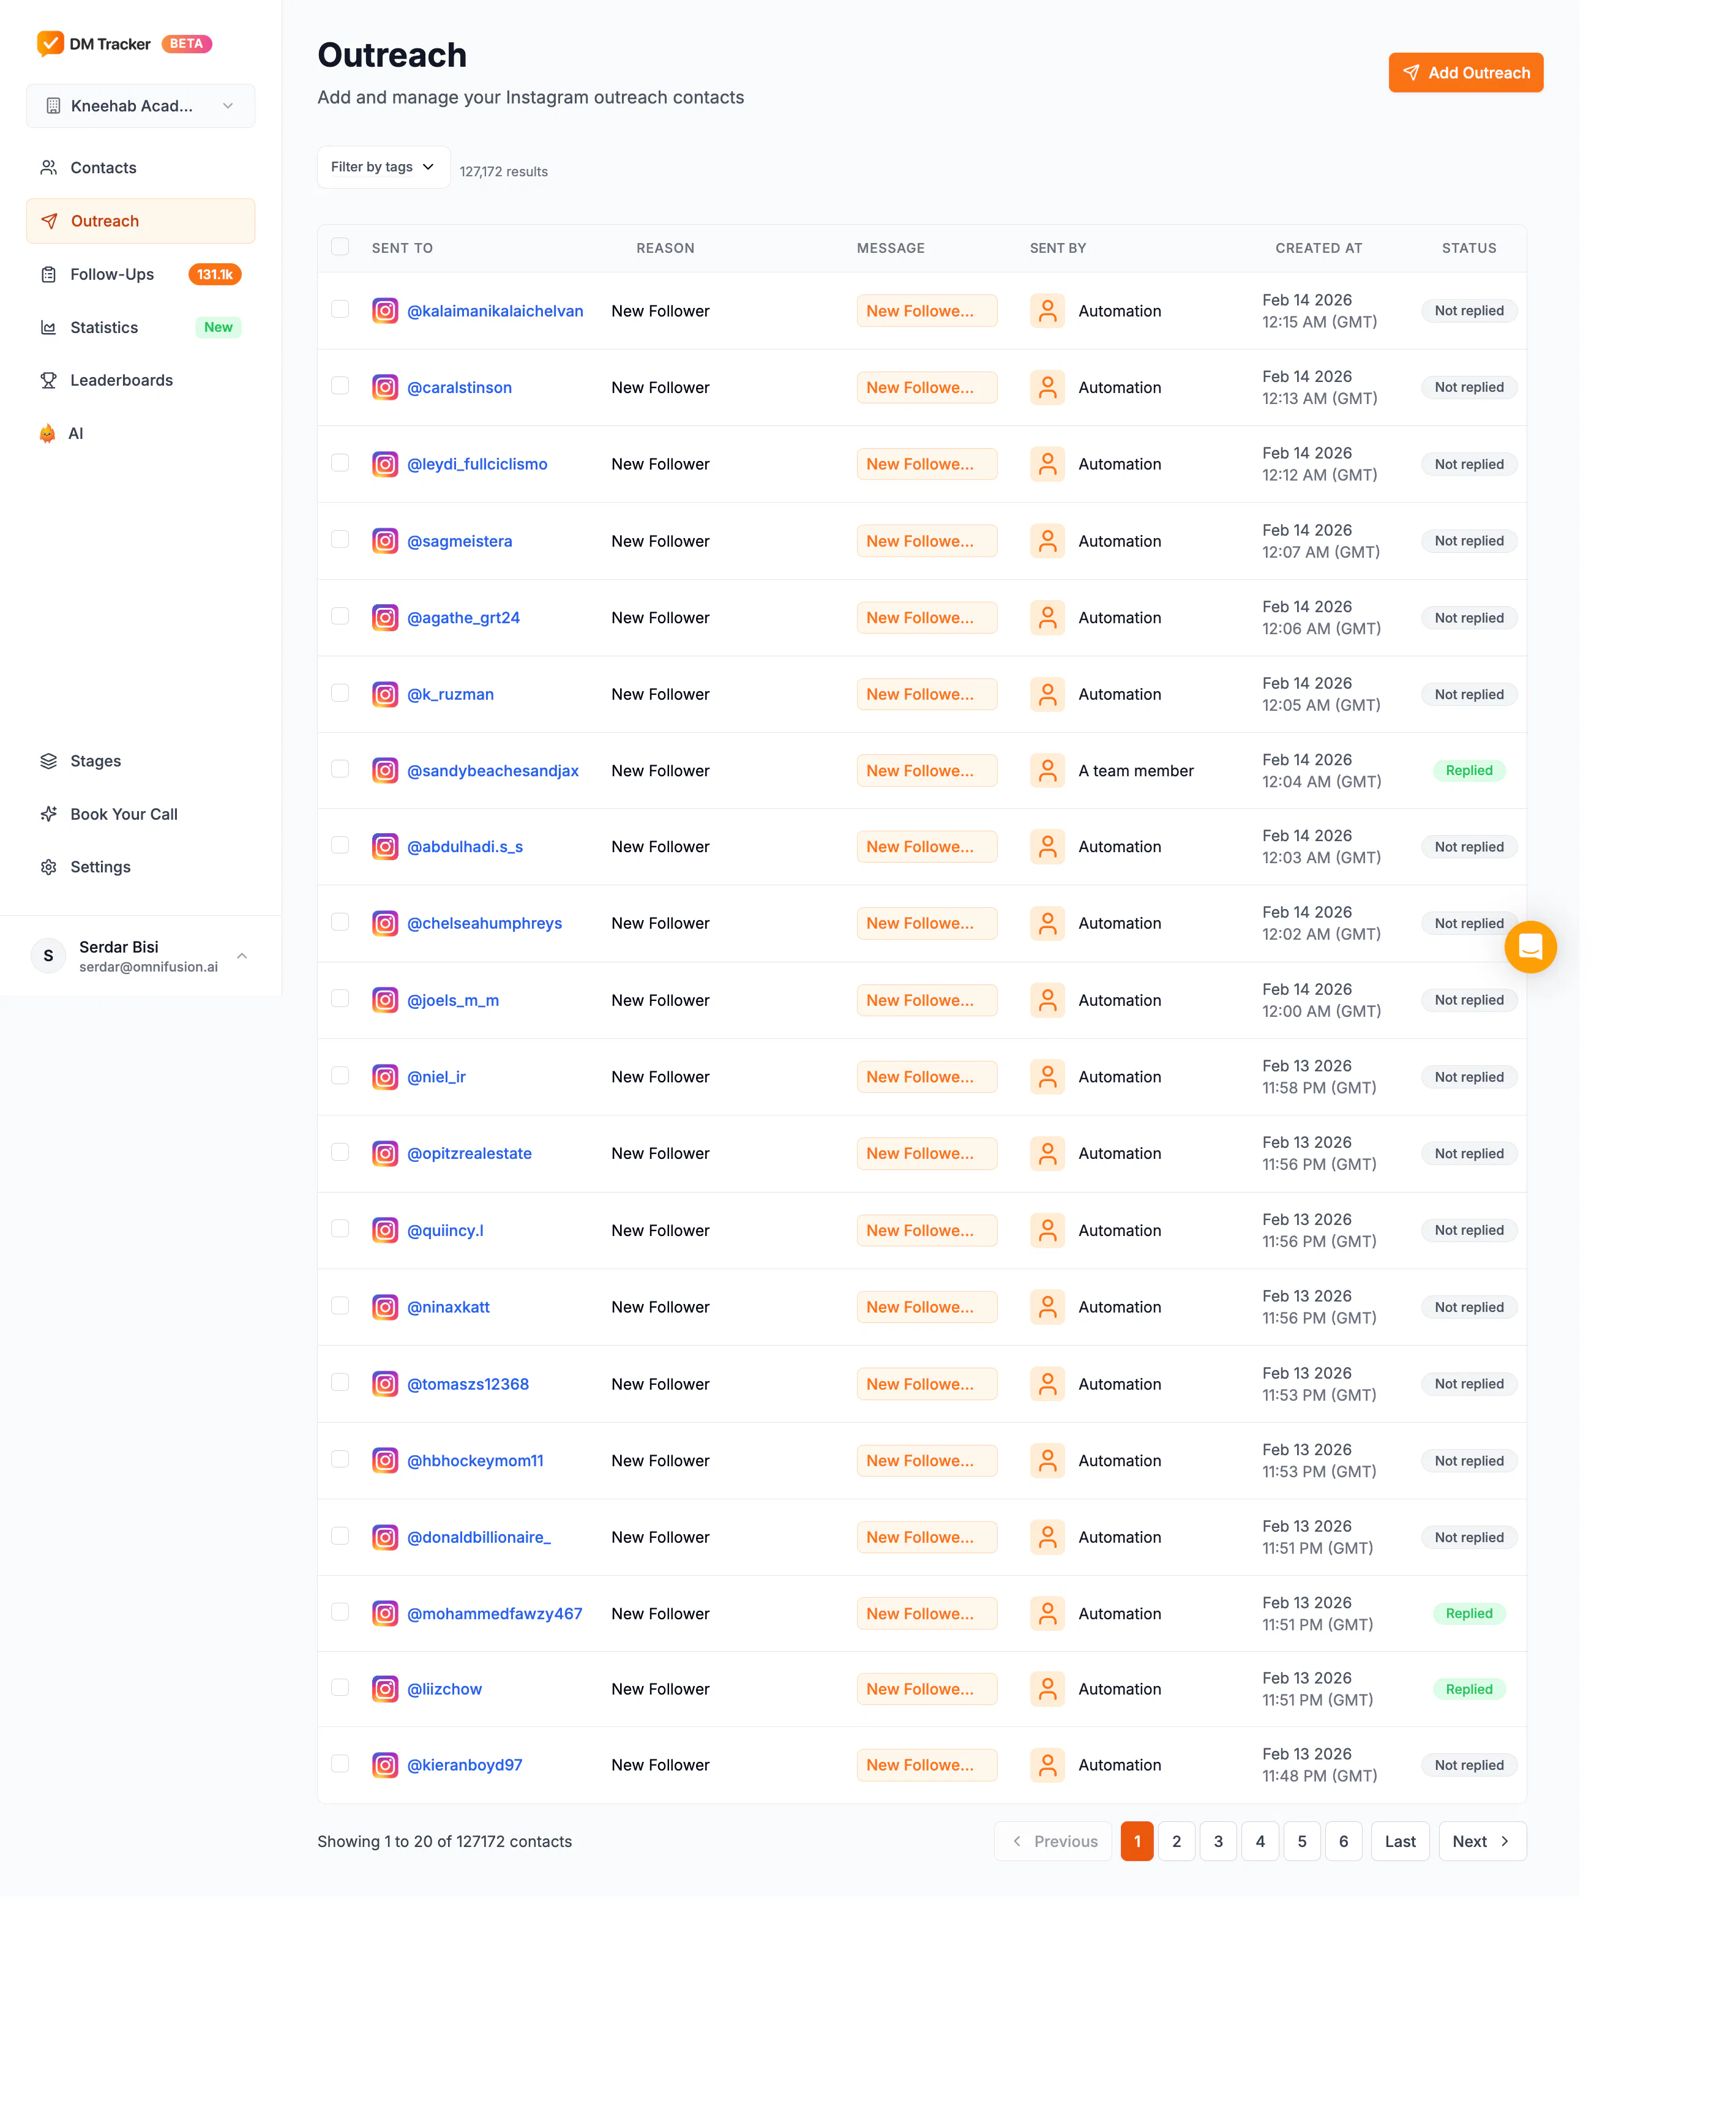Click the Book Your Call sparkle icon
Screen dimensions: 1736x2128
tap(48, 814)
